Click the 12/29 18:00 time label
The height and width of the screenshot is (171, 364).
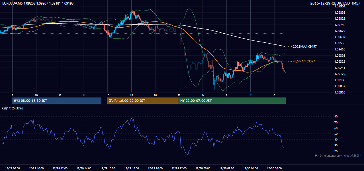(132, 168)
